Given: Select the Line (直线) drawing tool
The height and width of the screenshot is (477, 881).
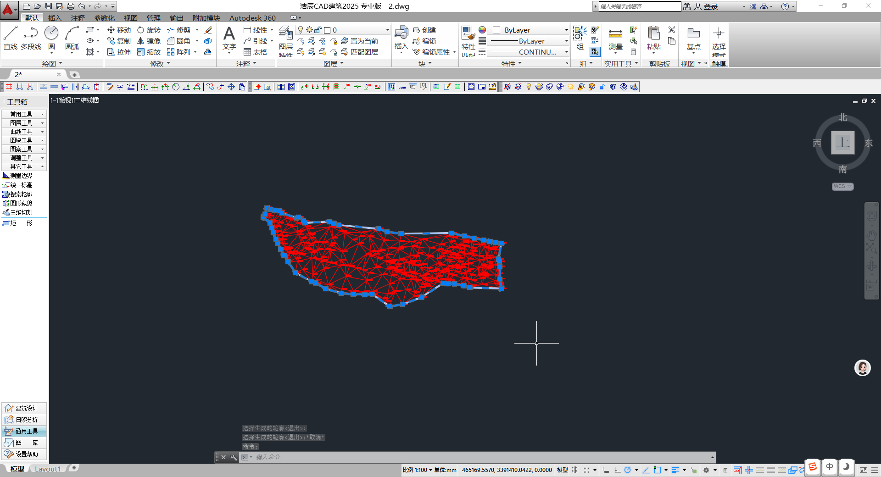Looking at the screenshot, I should (11, 38).
